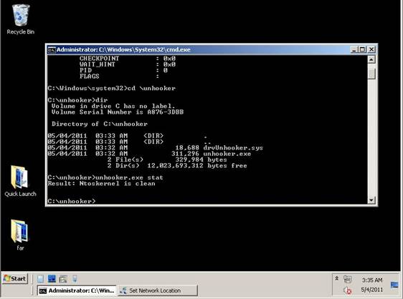Click the drvUnhooker.sys filename text
The image size is (403, 299).
point(233,147)
